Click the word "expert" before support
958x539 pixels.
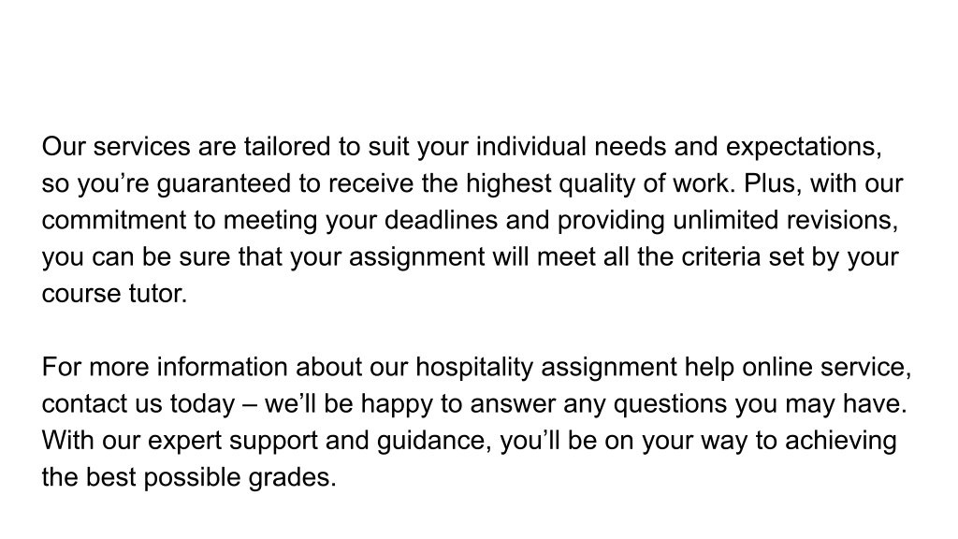184,442
